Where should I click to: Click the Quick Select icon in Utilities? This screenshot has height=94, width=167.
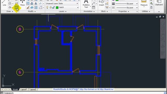pyautogui.click(x=151, y=3)
